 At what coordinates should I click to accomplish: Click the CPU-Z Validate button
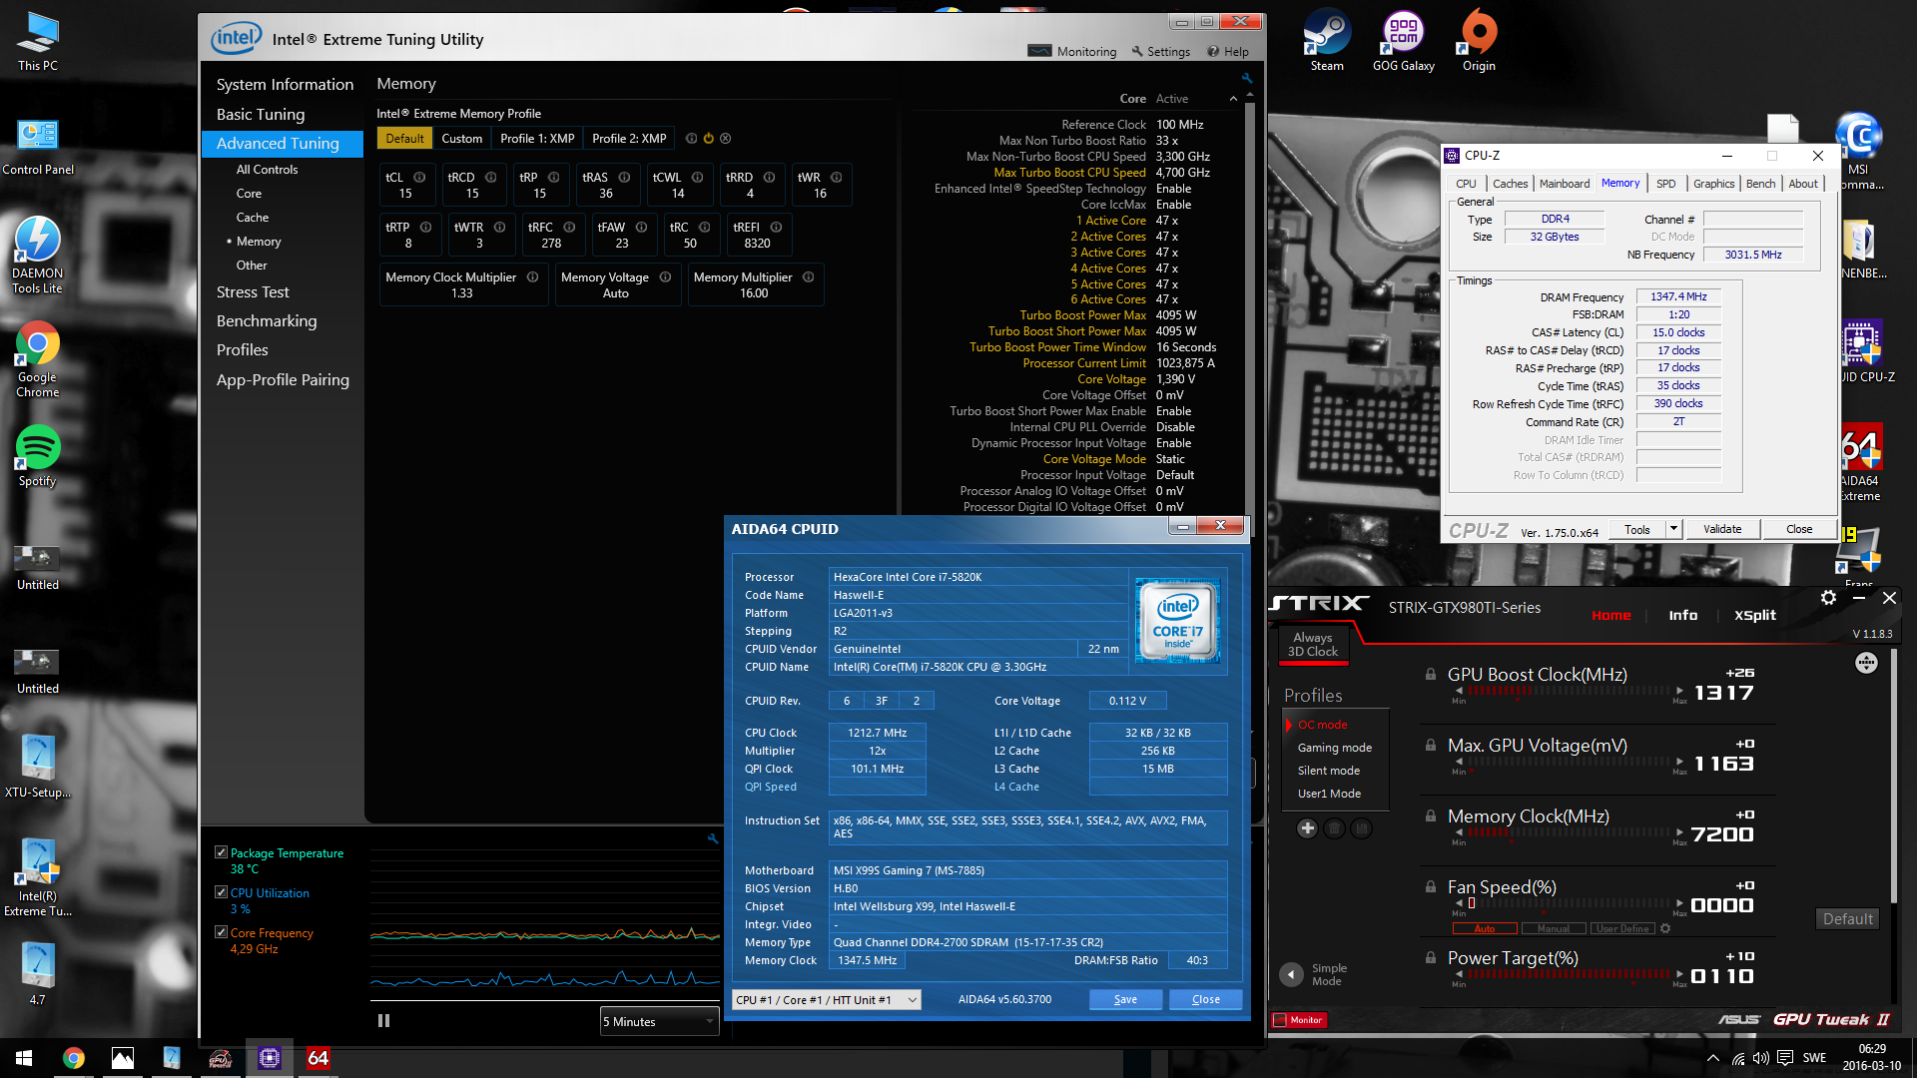(1722, 529)
